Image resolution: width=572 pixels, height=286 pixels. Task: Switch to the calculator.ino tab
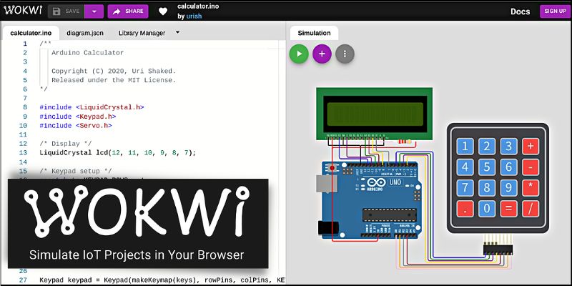pyautogui.click(x=31, y=33)
